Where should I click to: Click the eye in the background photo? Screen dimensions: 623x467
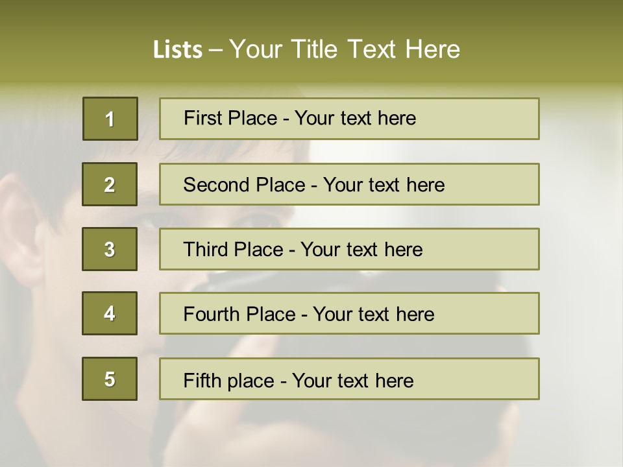click(256, 221)
